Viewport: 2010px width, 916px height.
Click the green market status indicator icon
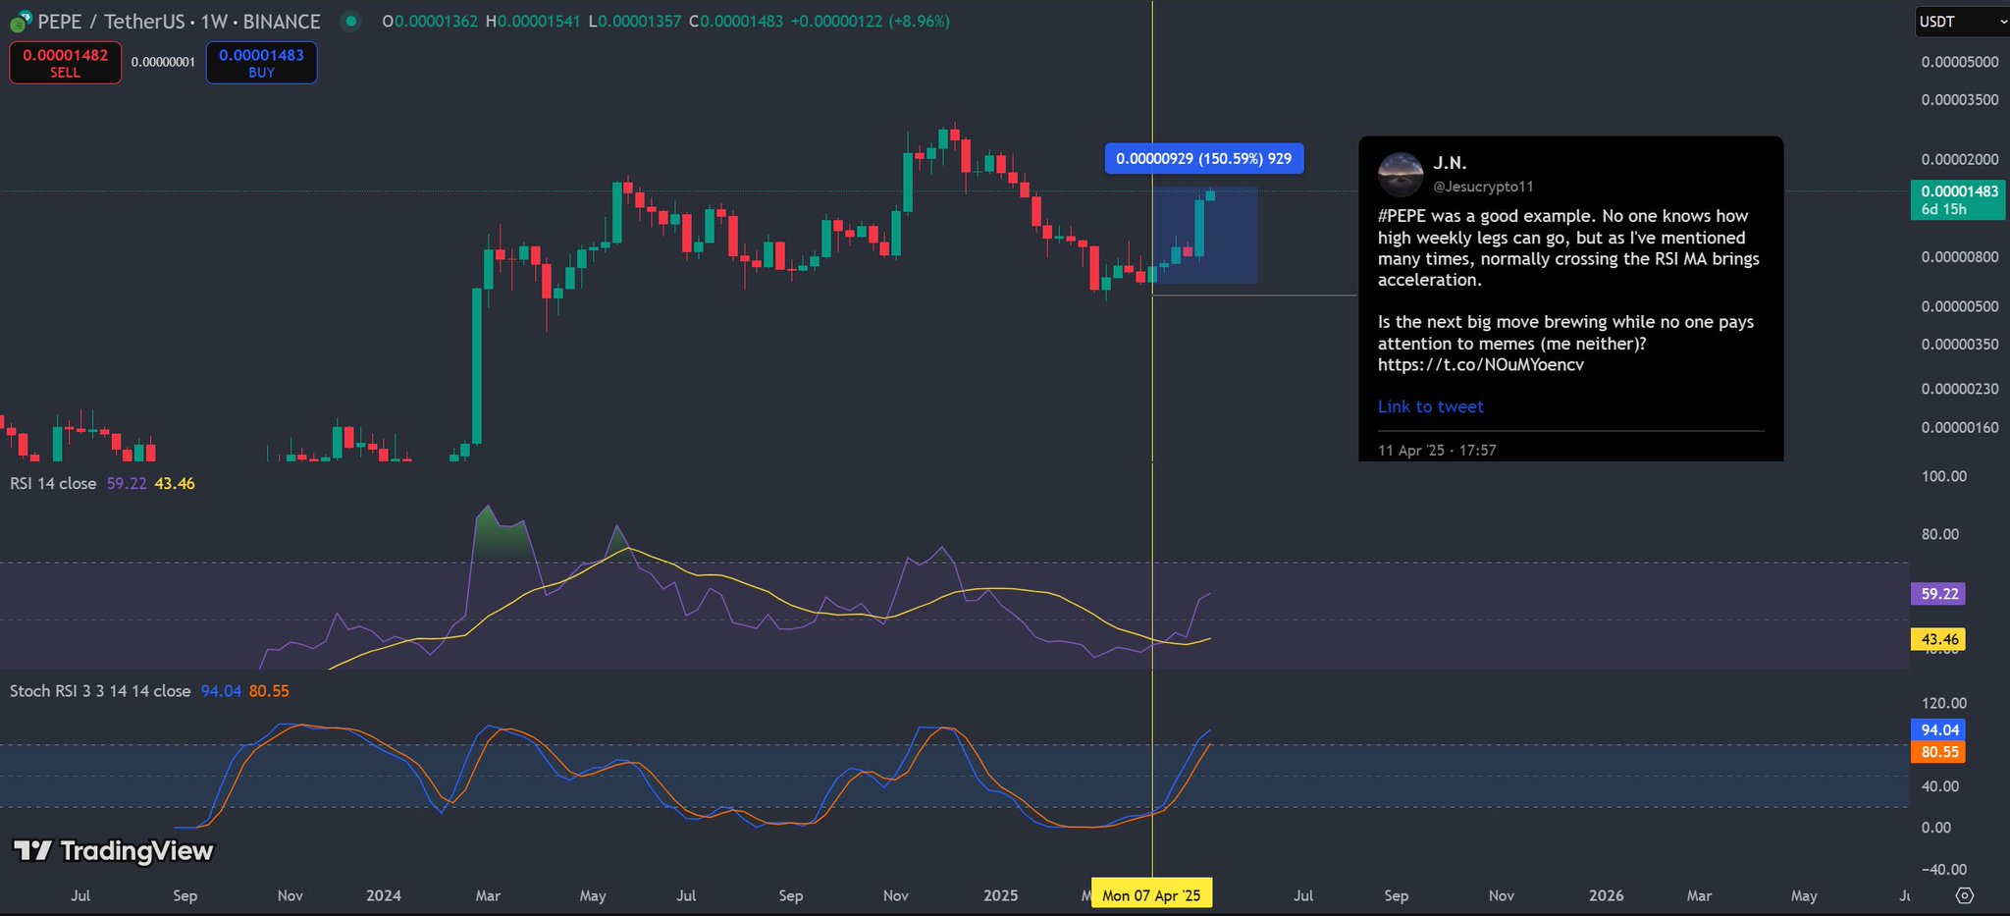coord(350,21)
